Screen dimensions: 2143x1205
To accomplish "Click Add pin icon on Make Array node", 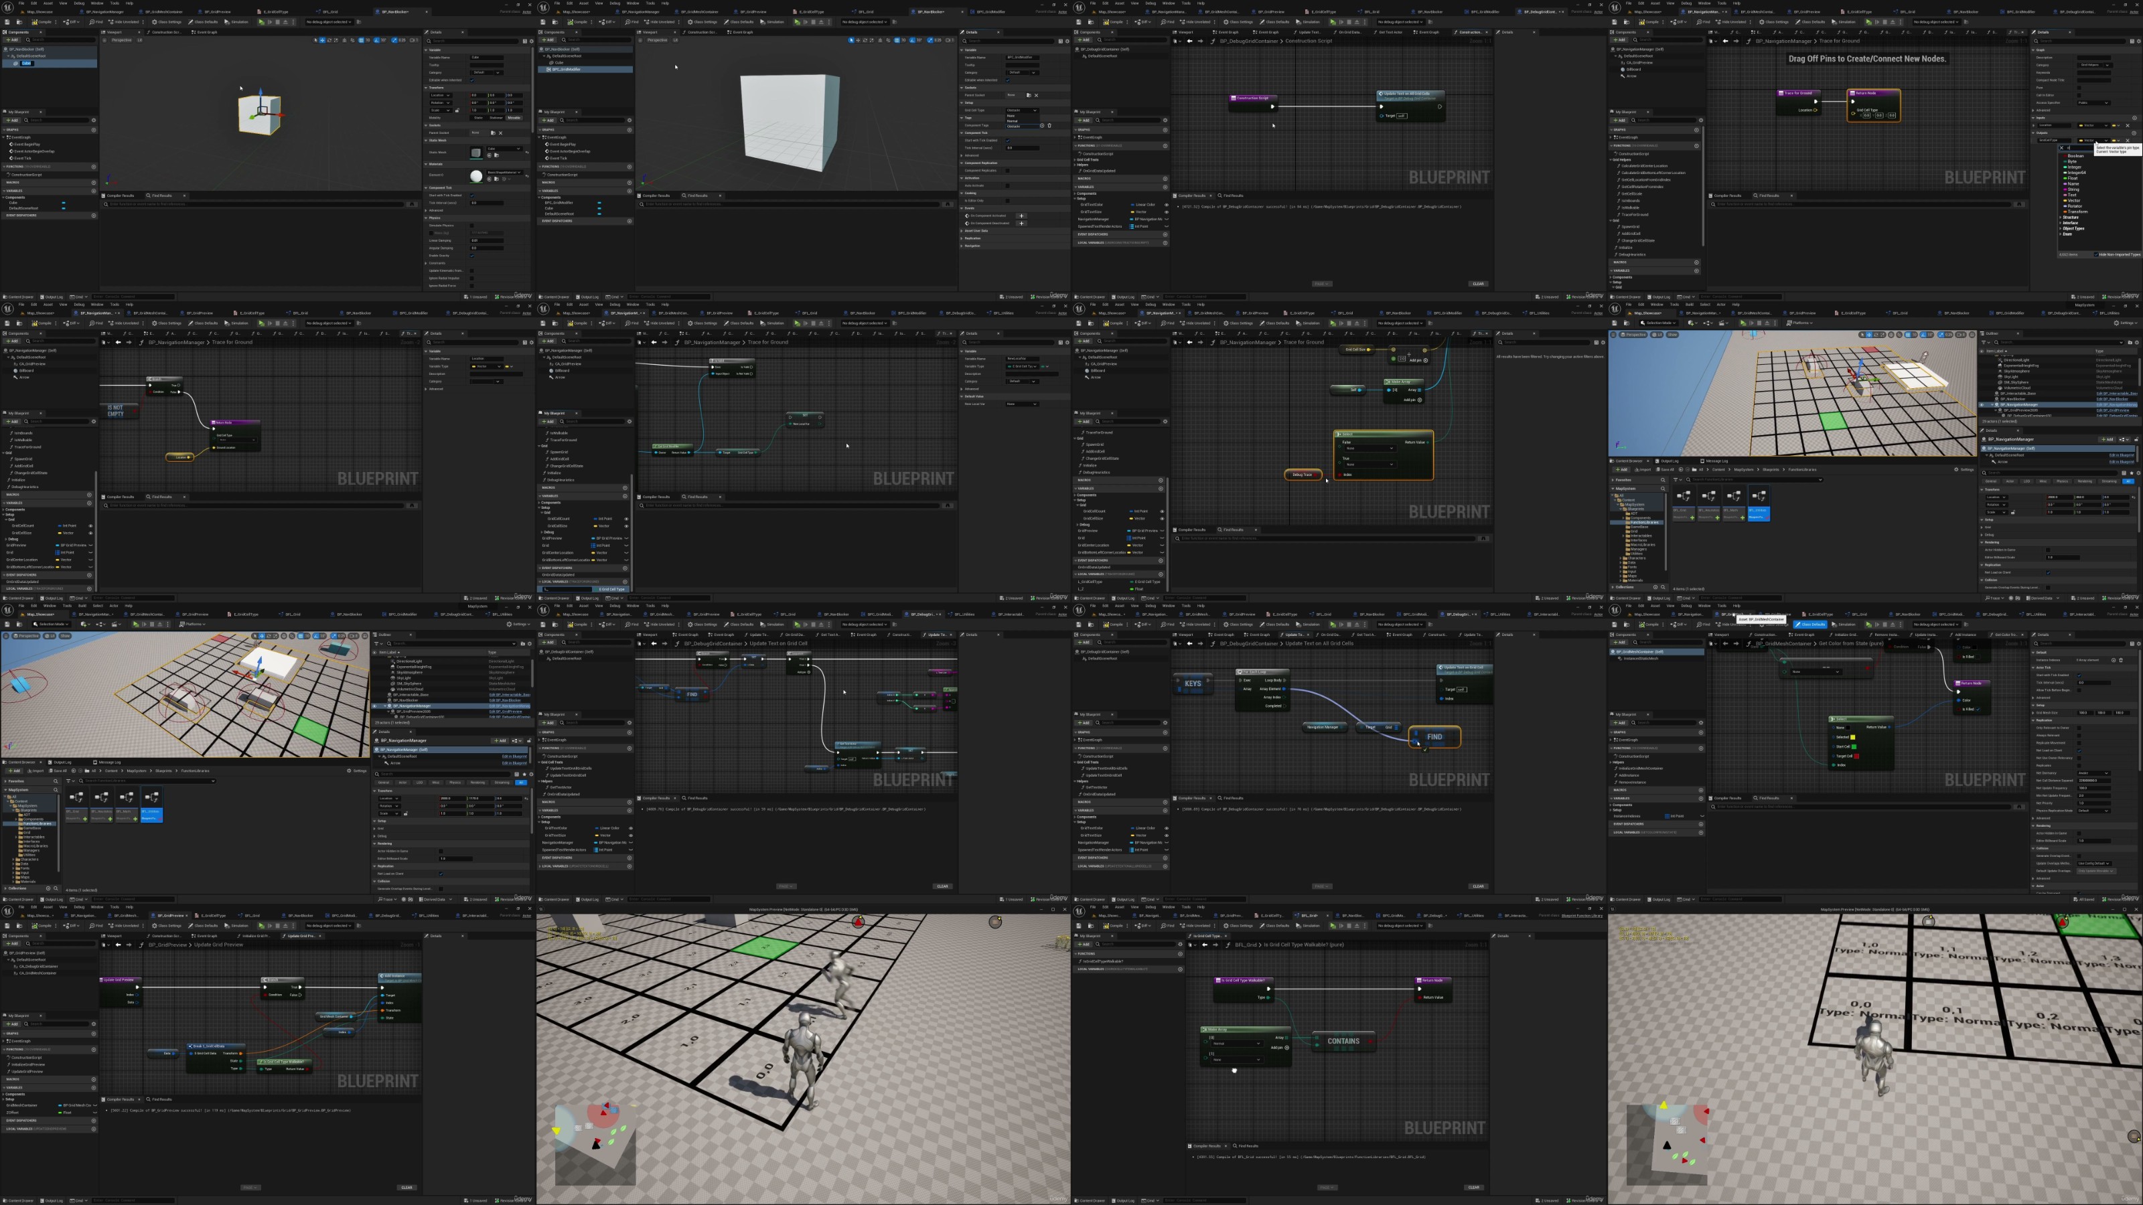I will [x=1287, y=1048].
